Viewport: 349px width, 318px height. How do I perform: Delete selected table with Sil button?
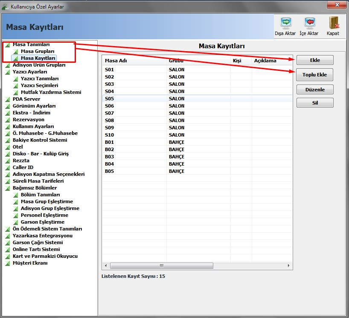point(315,103)
